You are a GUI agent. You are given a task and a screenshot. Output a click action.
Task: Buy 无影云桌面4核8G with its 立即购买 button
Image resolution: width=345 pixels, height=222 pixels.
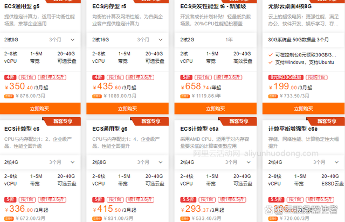[x=303, y=109]
